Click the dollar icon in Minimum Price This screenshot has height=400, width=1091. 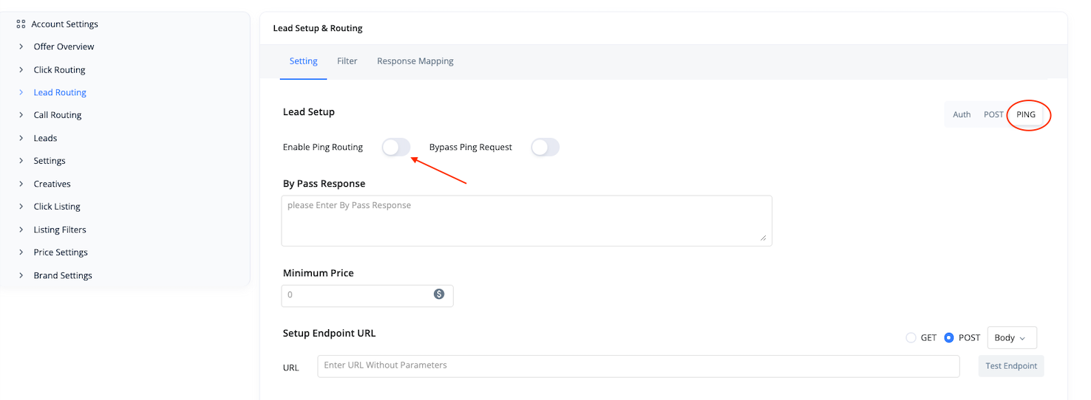(439, 294)
